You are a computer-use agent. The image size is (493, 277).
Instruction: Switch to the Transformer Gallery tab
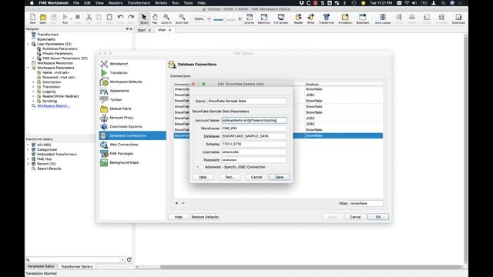pos(77,266)
